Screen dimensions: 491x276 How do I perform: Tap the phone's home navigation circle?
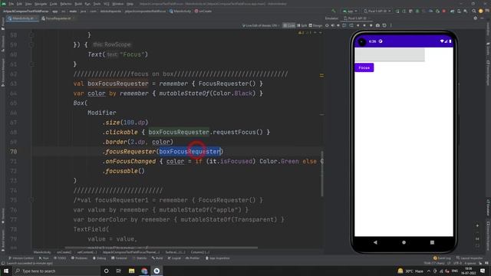point(404,242)
